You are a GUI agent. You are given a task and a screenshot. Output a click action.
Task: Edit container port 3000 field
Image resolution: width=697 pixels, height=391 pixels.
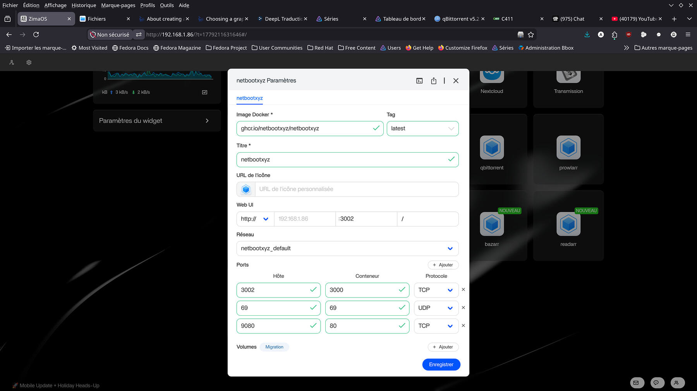click(x=367, y=290)
